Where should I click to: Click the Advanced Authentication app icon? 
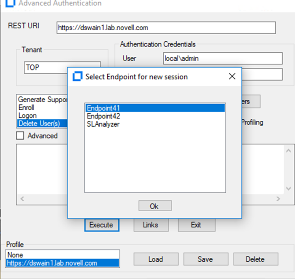pos(10,4)
